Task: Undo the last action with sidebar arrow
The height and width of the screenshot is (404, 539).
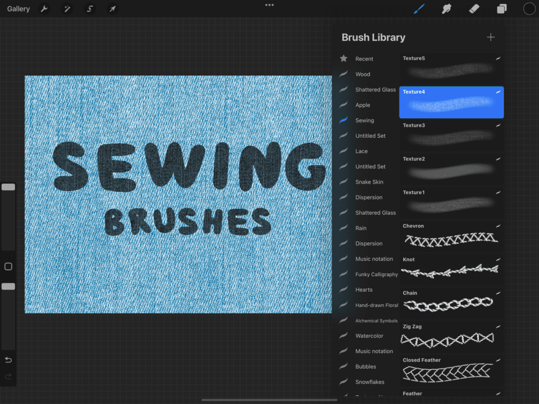Action: pyautogui.click(x=8, y=360)
